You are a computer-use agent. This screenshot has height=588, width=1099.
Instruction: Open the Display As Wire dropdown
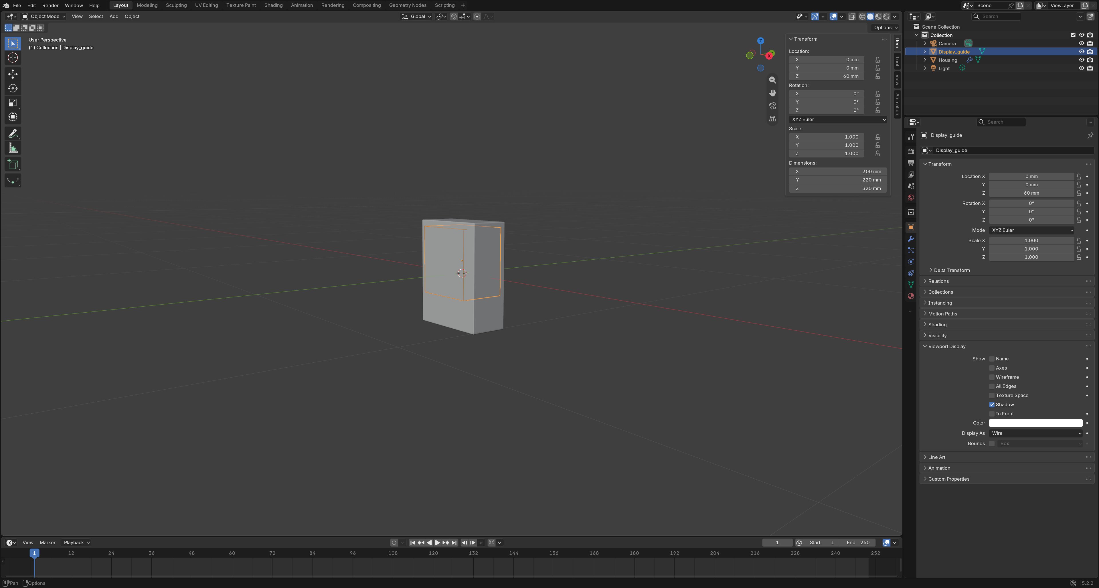1036,433
